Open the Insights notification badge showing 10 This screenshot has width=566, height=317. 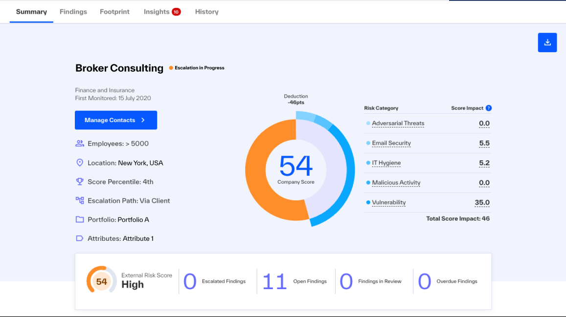tap(176, 12)
